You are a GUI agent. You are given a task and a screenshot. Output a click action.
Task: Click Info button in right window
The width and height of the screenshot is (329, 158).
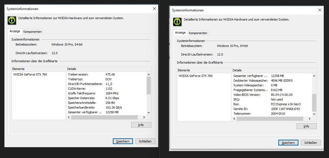[306, 126]
